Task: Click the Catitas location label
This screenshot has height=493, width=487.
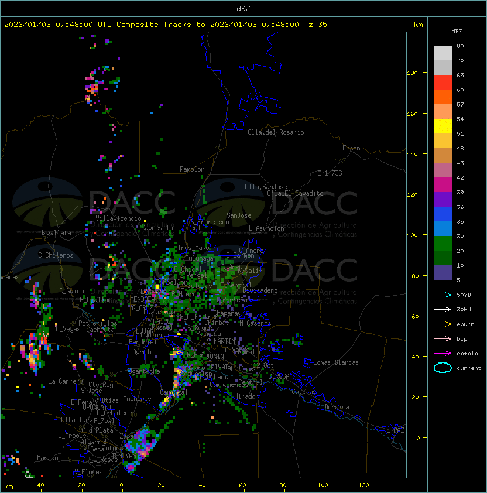Action: 304,392
